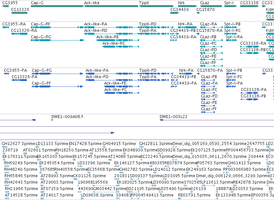
Task: Click the CG15870 gene label
Action: click(x=205, y=9)
